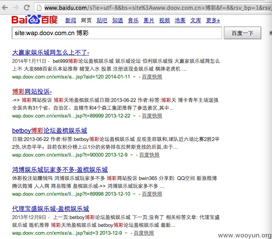This screenshot has height=239, width=272.
Task: Click the page icon in the address bar
Action: [x=39, y=8]
